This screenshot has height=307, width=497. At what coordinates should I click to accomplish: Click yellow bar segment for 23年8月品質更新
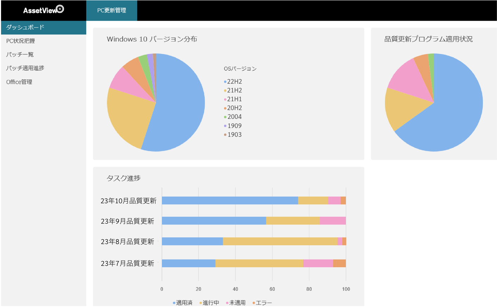(x=280, y=241)
